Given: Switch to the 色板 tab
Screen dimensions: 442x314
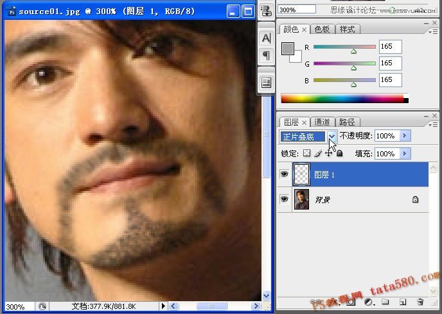Looking at the screenshot, I should coord(322,29).
